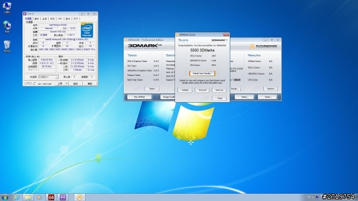Click the "CPU Test" row under Tests

[x=143, y=66]
